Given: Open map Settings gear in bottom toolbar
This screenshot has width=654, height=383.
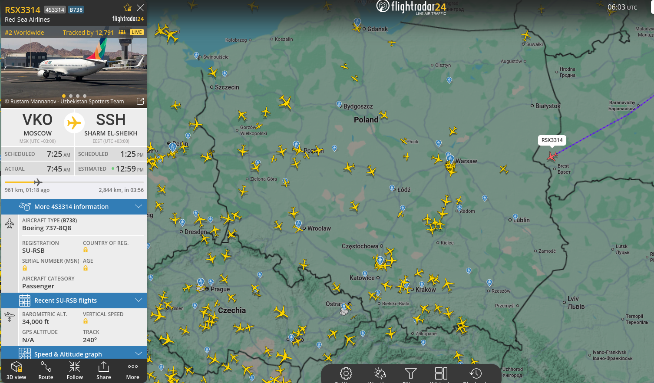Looking at the screenshot, I should click(346, 373).
